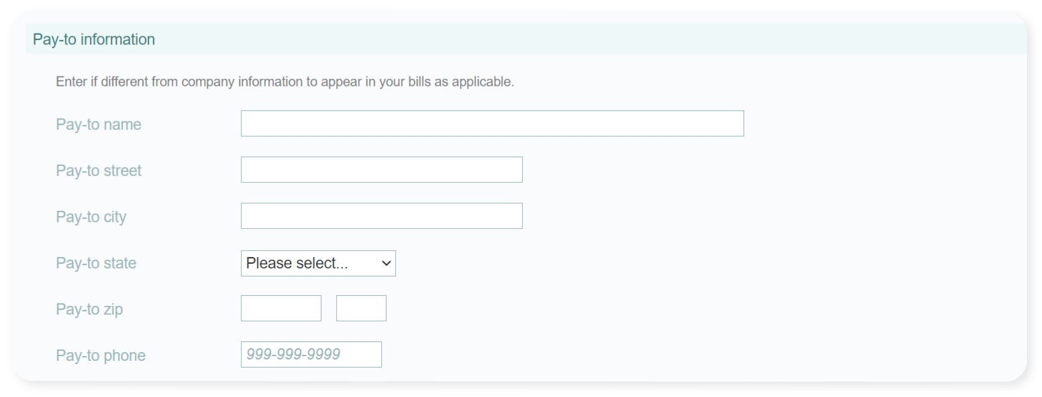Click the 'Pay-to street' label
This screenshot has width=1042, height=397.
pos(99,171)
